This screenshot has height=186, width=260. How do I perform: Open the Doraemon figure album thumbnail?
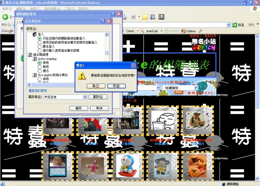(127, 166)
